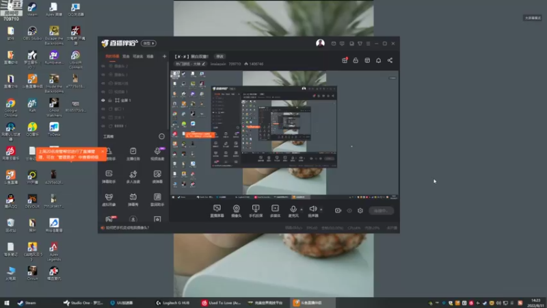Click the stream preview canvas

(x=284, y=135)
